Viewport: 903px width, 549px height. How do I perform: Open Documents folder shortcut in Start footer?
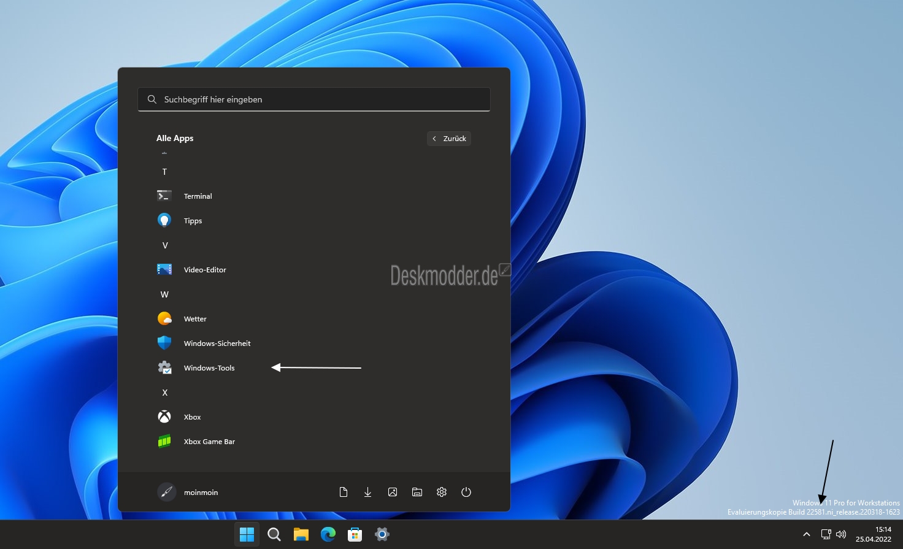point(344,492)
